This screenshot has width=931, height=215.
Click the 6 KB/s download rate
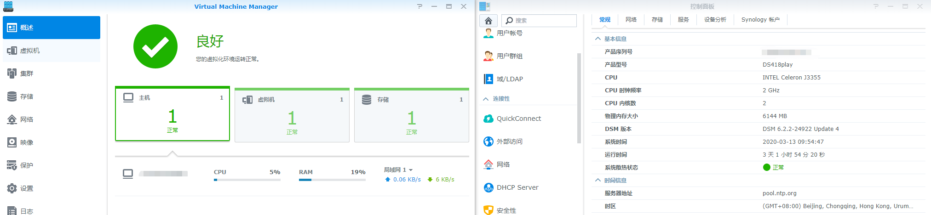pos(445,180)
